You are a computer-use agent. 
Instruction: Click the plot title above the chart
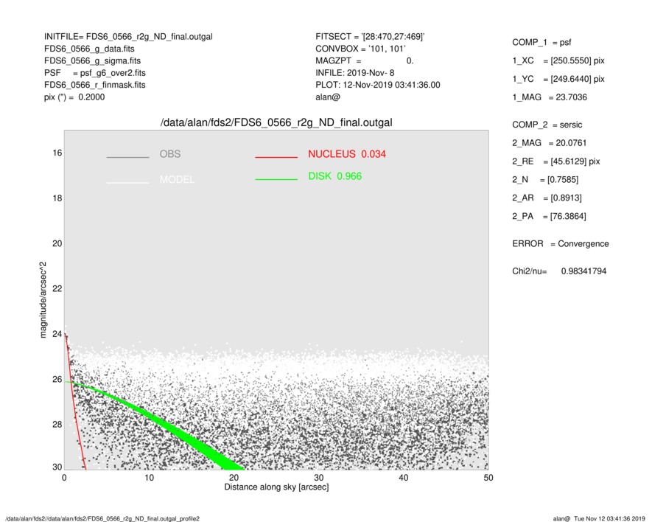point(276,122)
